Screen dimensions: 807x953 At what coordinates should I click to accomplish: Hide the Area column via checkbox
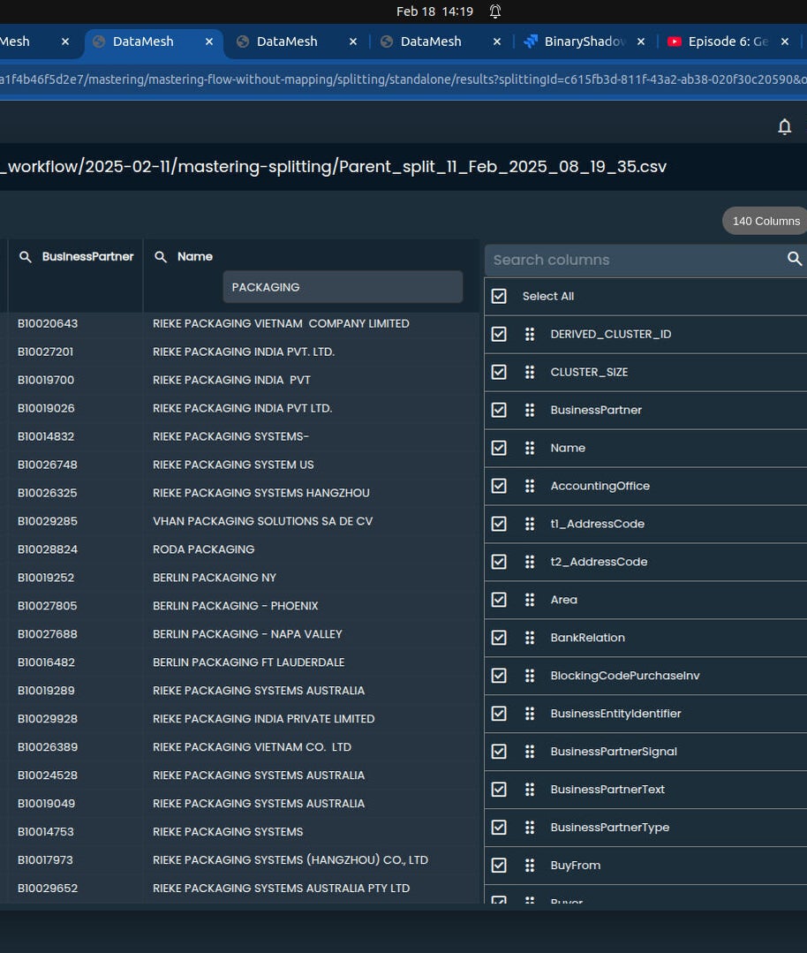(499, 600)
